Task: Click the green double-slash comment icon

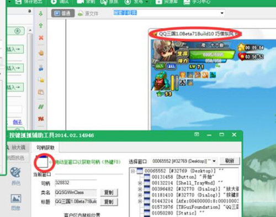Action: 41,107
